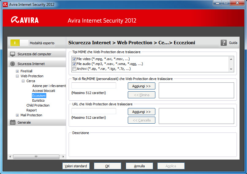The image size is (247, 174).
Task: Click tree panel scroll right arrow
Action: [63, 157]
